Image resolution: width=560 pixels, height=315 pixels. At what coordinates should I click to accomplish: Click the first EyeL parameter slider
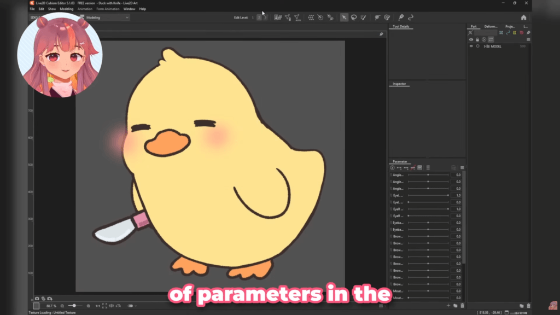[428, 195]
